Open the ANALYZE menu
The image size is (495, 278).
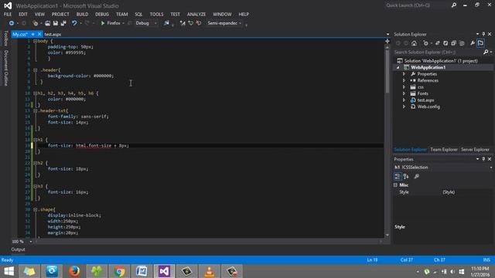pyautogui.click(x=196, y=14)
